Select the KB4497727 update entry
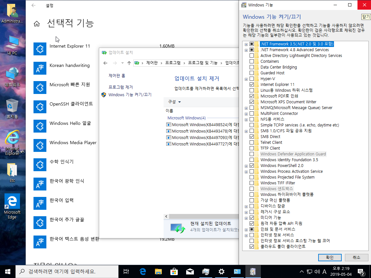The image size is (371, 278). [203, 144]
